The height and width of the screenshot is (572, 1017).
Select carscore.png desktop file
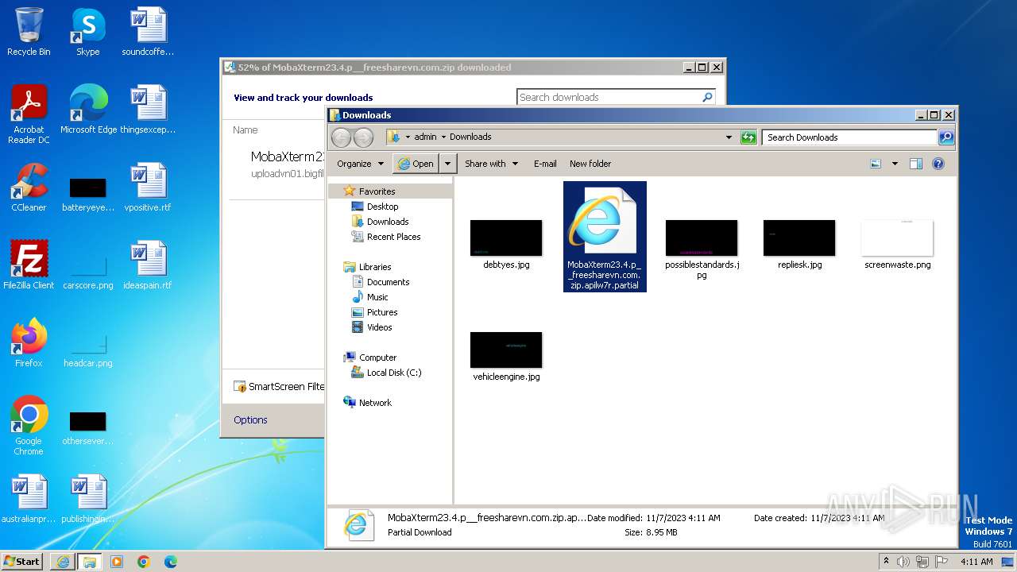tap(88, 273)
